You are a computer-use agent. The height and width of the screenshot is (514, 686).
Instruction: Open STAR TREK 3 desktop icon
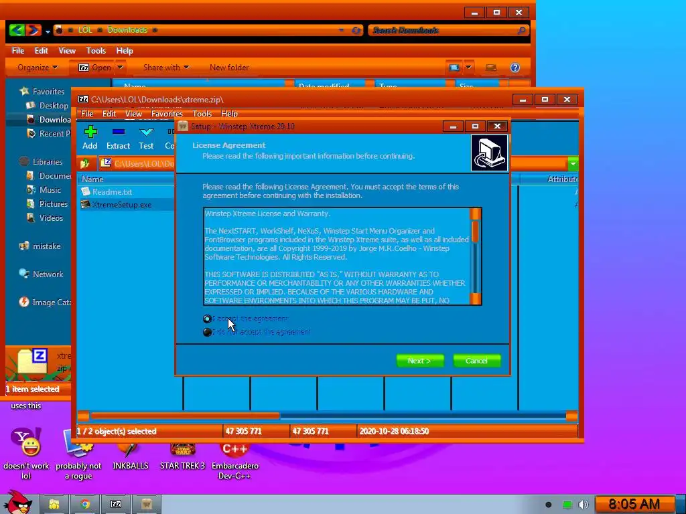click(182, 456)
